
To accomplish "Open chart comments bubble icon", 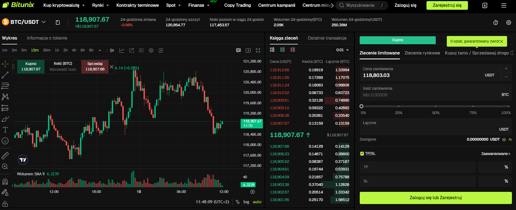I will click(x=238, y=50).
